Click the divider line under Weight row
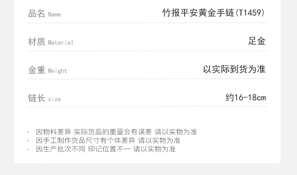Image resolution: width=297 pixels, height=175 pixels. 148,79
